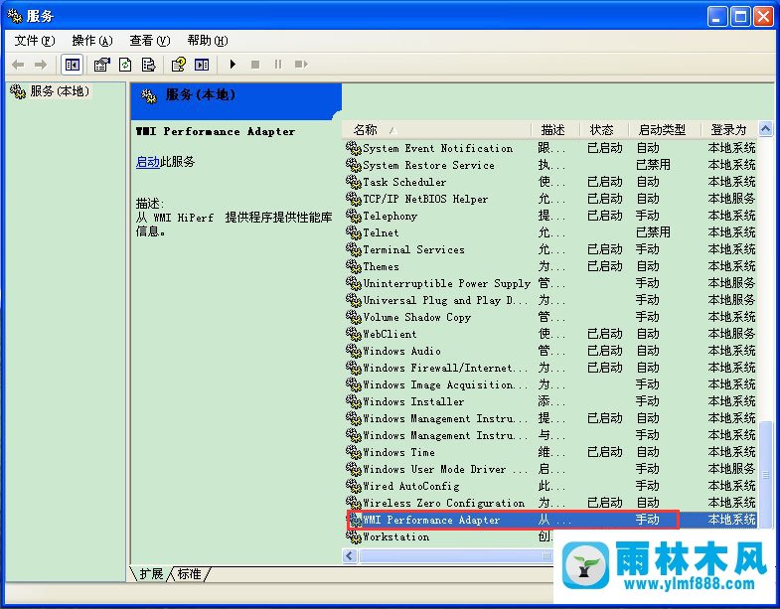Click 已启动 status of Themes
Viewport: 780px width, 609px height.
pyautogui.click(x=604, y=266)
